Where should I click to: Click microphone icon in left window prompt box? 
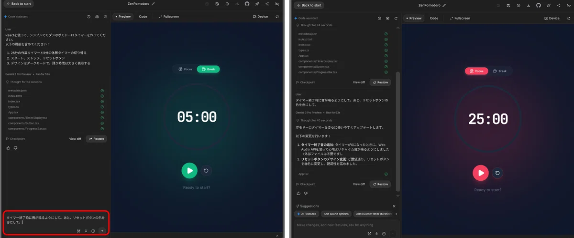click(x=85, y=231)
